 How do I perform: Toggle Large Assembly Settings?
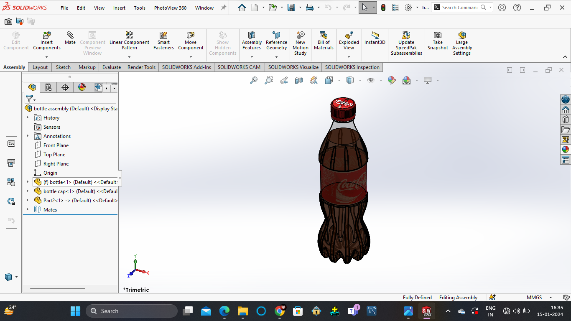click(462, 43)
